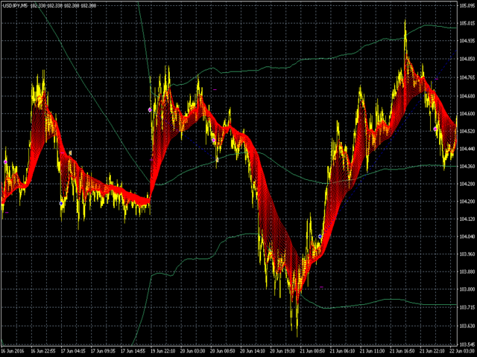Click the USDJPY,M5 chart title label

[16, 5]
